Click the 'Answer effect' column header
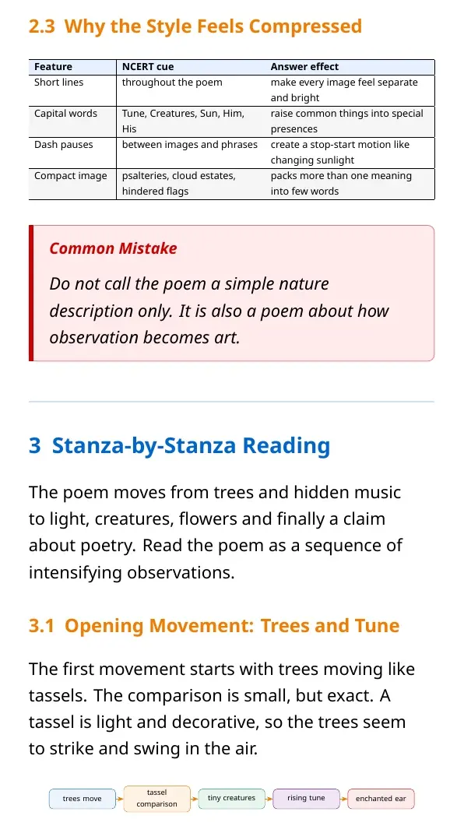The height and width of the screenshot is (826, 464). (350, 67)
